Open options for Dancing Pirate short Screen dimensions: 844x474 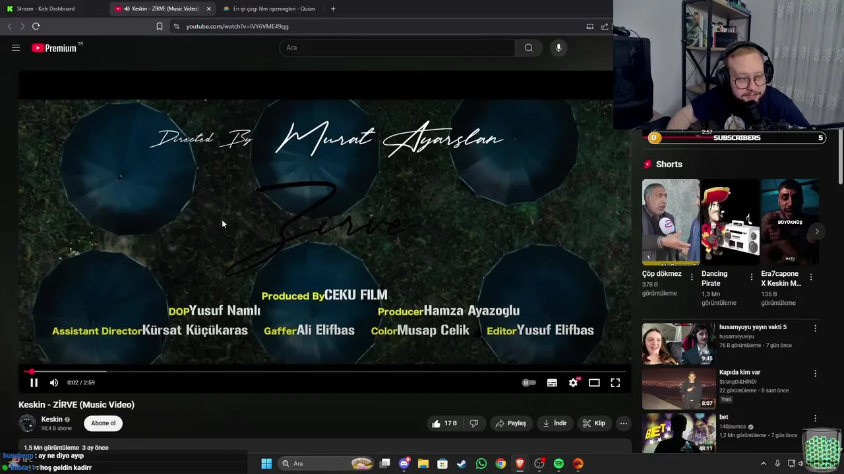tap(751, 277)
